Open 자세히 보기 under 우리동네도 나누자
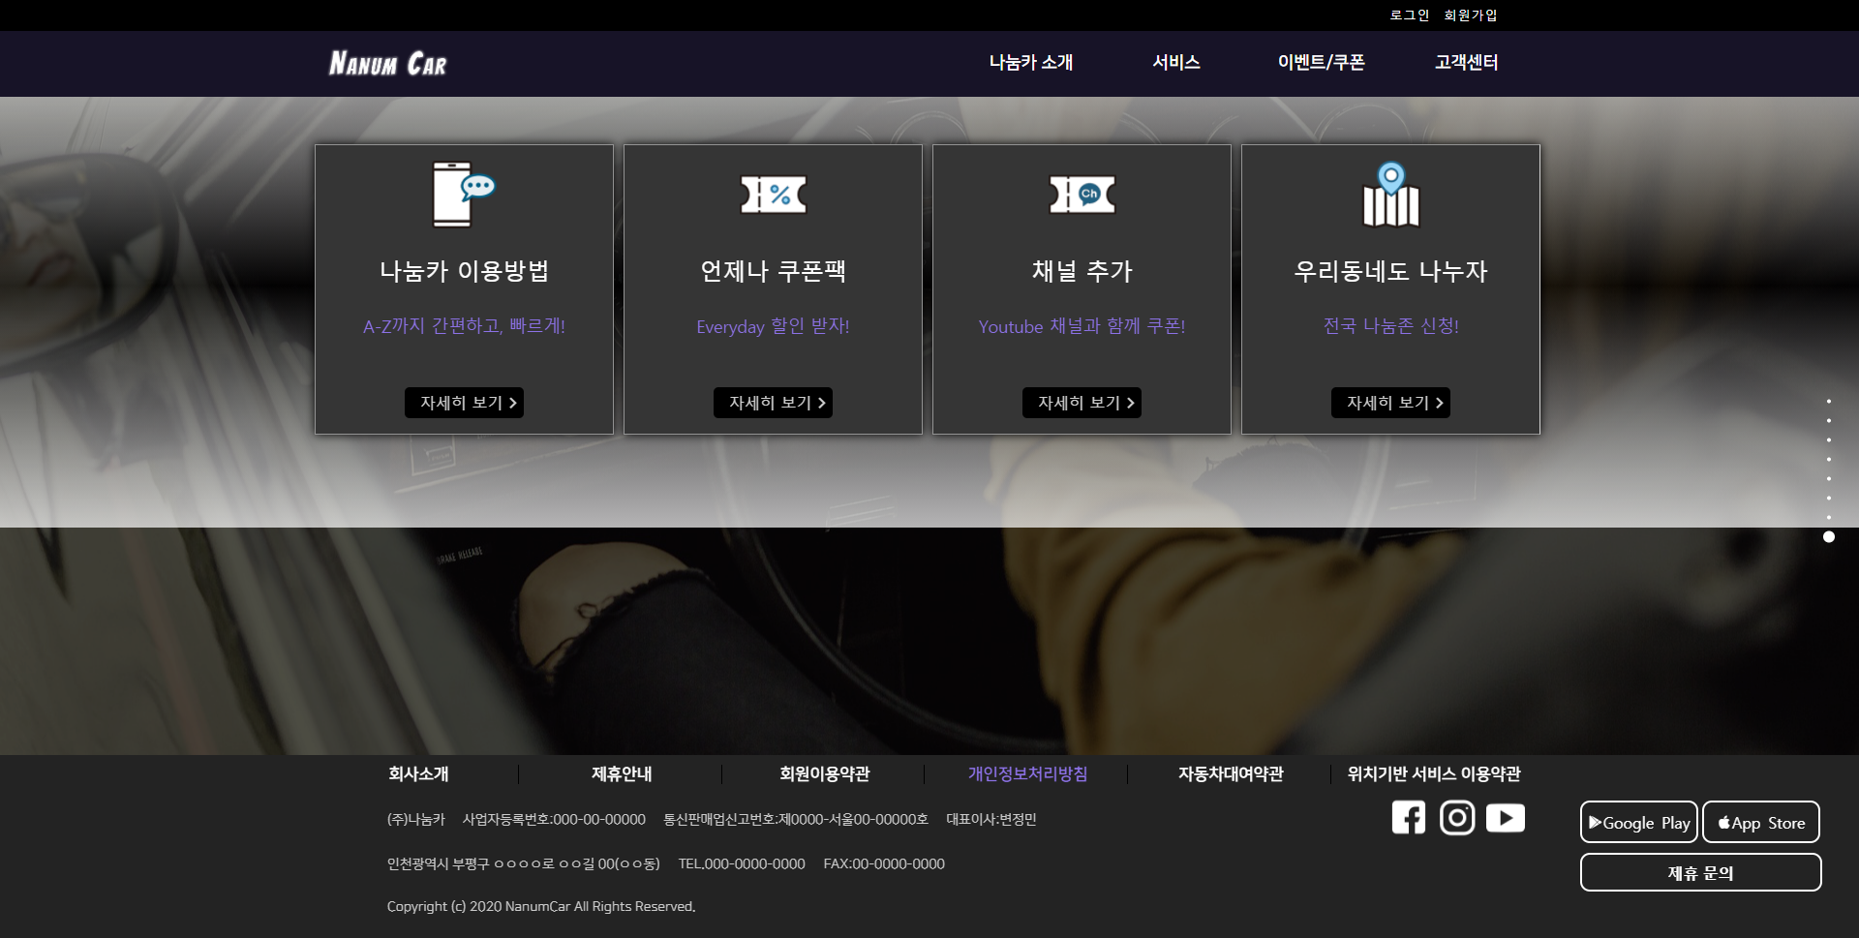 (1390, 403)
